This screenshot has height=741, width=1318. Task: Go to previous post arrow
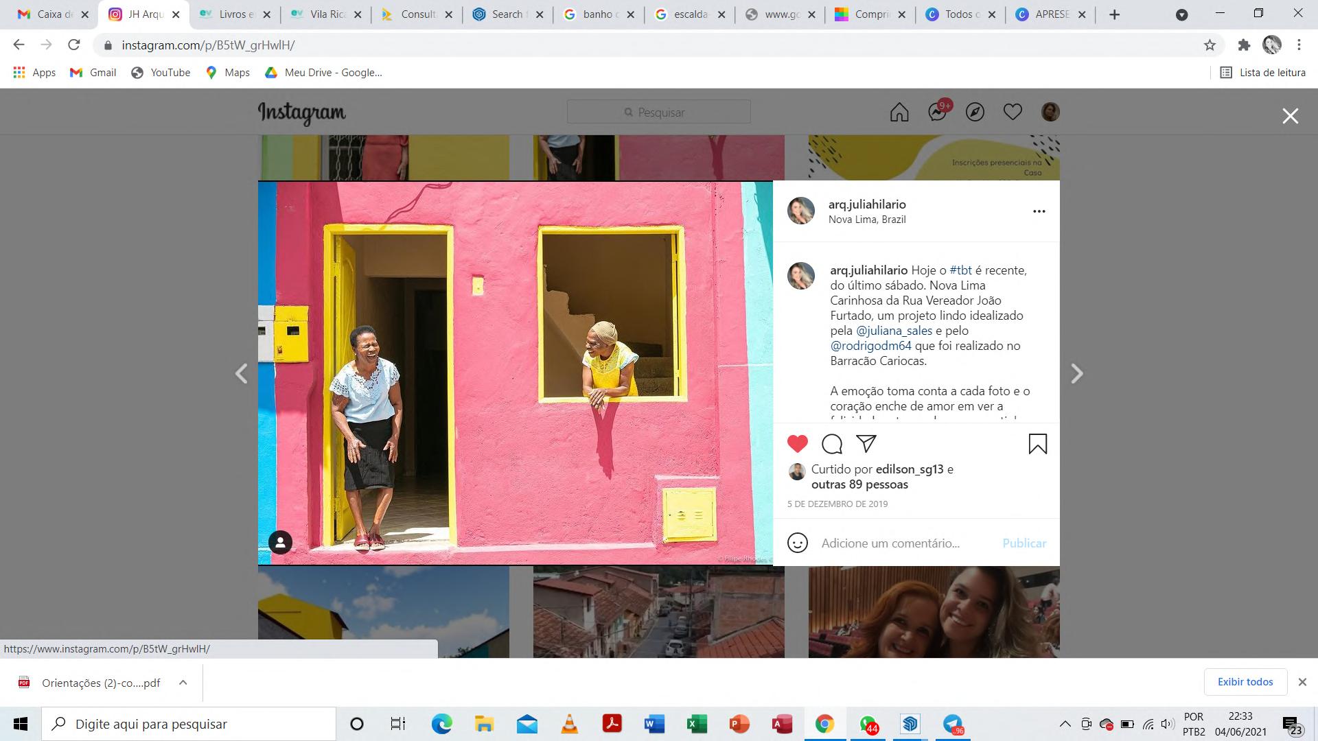click(242, 373)
